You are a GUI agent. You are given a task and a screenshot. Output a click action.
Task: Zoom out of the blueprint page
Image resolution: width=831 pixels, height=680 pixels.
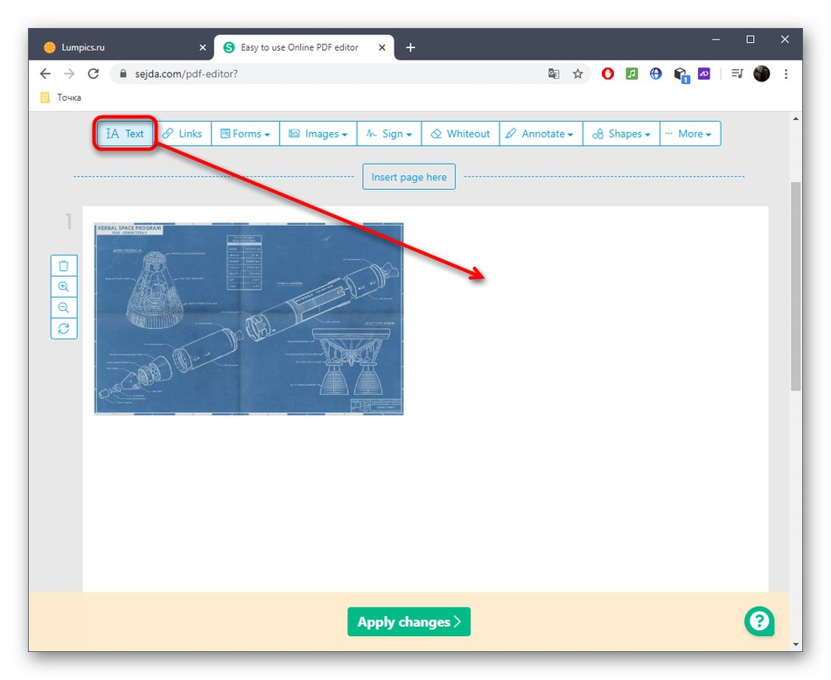point(63,307)
